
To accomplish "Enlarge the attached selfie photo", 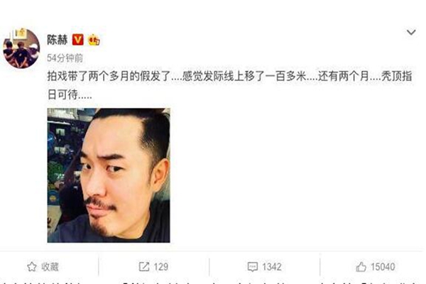I will pyautogui.click(x=109, y=175).
